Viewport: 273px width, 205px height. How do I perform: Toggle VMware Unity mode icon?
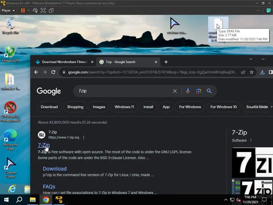(51, 10)
